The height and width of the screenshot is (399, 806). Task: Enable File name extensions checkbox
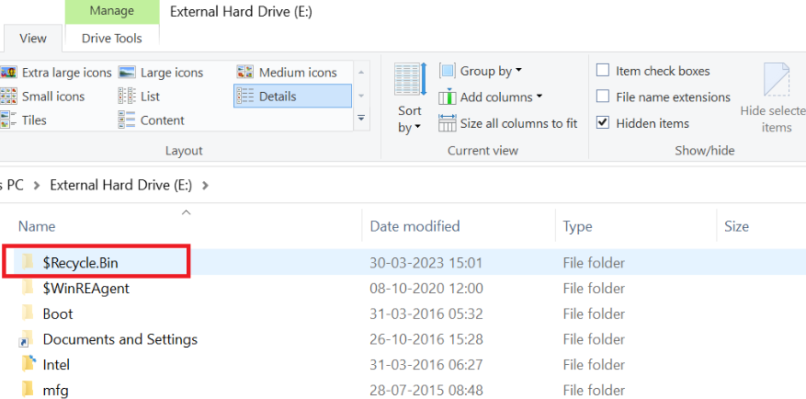[603, 97]
